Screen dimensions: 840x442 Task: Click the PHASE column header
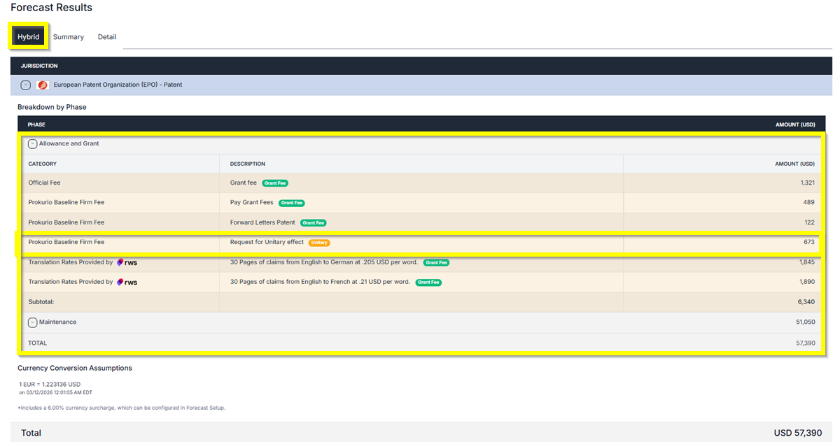point(36,124)
